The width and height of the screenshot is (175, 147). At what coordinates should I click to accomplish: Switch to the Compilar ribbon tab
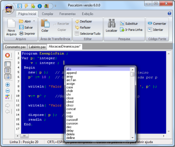48,14
